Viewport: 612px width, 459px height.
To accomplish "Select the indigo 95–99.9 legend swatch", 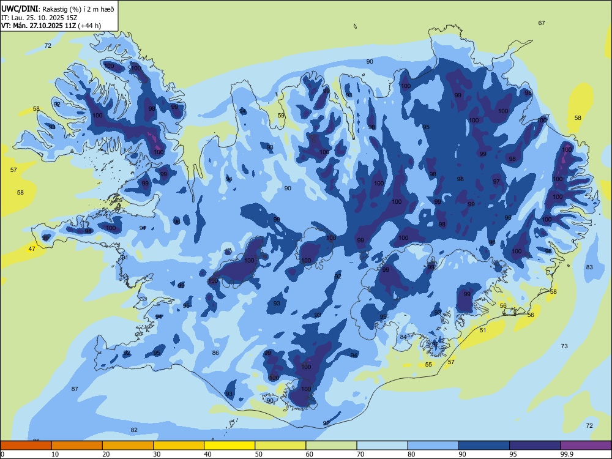I will (535, 446).
